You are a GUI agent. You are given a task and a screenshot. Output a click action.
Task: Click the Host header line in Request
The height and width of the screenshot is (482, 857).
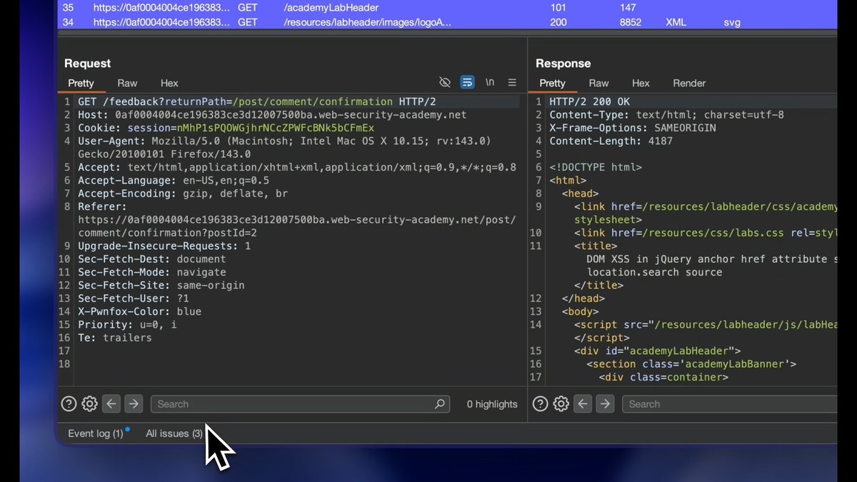(x=272, y=115)
